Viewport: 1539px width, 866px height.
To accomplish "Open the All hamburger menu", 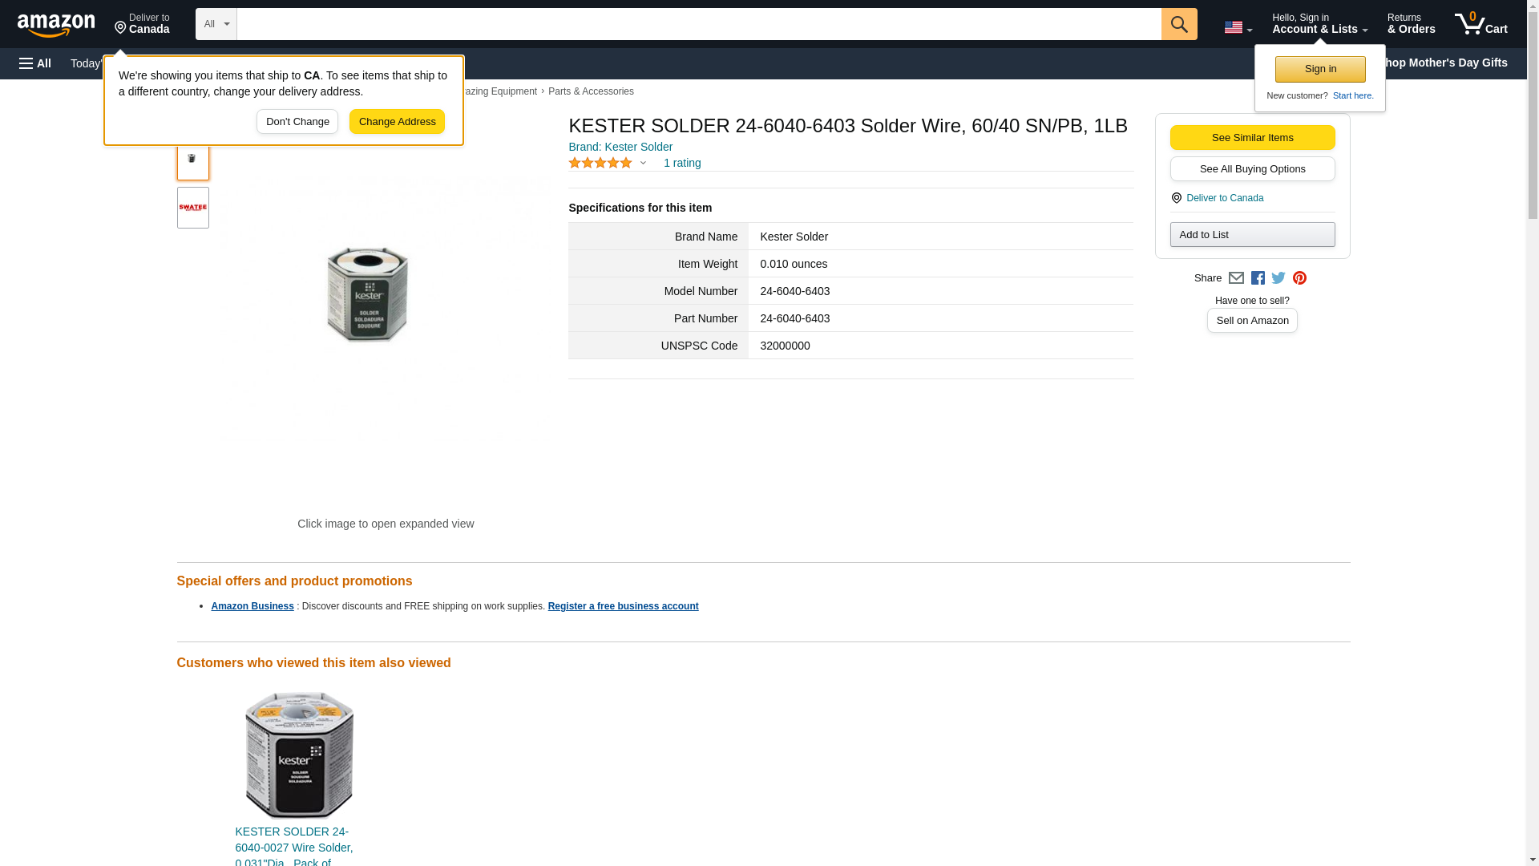I will (x=35, y=63).
